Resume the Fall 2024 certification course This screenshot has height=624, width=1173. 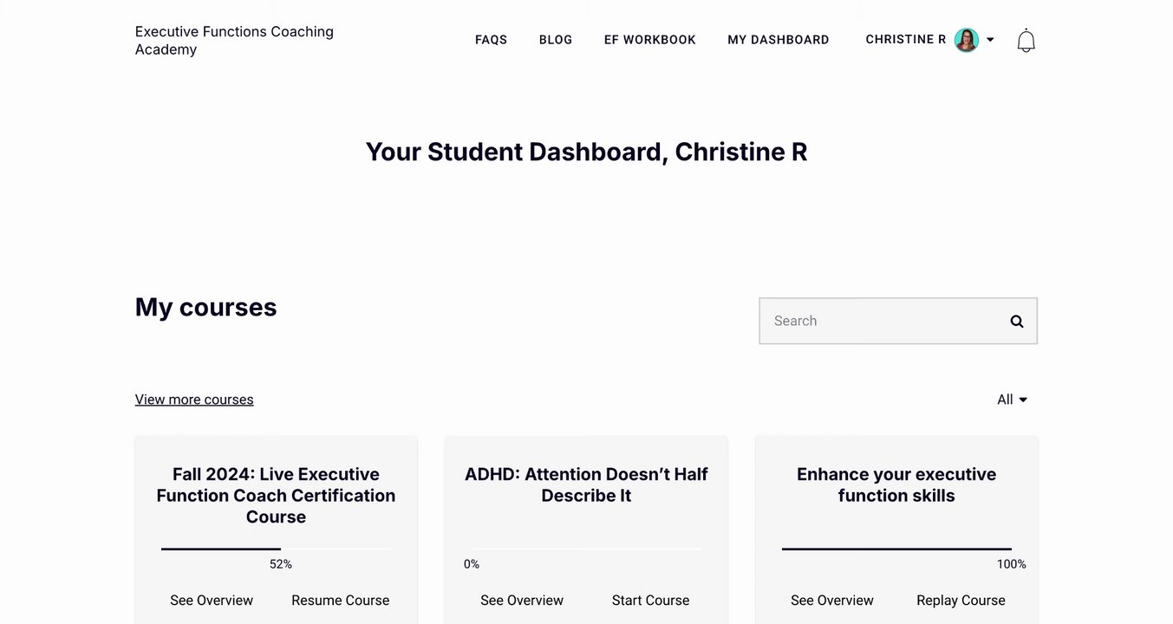click(340, 601)
